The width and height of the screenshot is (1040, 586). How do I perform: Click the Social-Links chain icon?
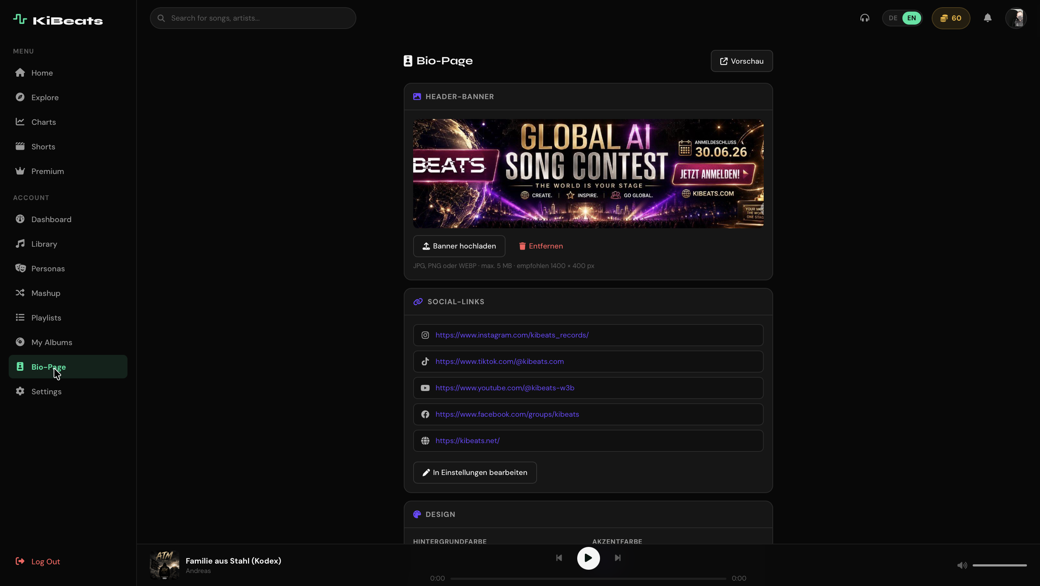(x=418, y=302)
